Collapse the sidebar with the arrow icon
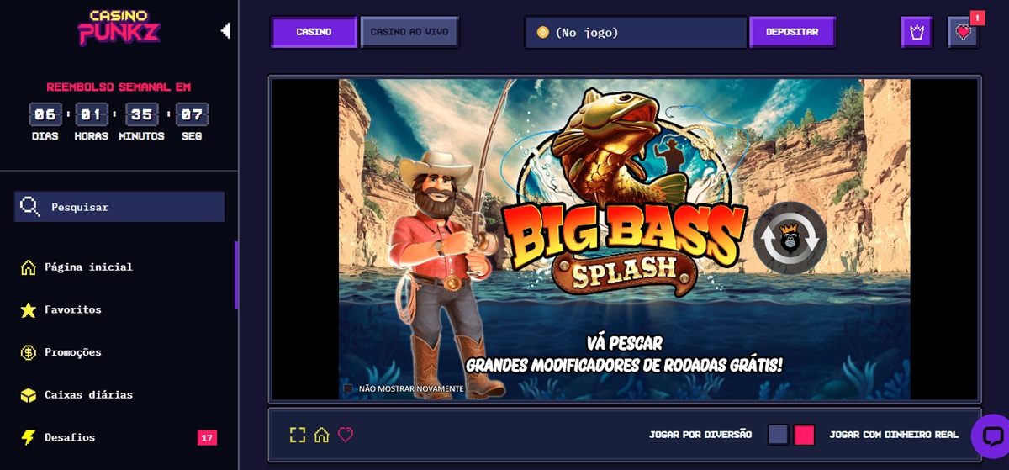Screen dimensions: 1009x470 coord(225,31)
